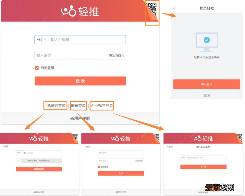Click 新用户注册 in email login panel
The width and height of the screenshot is (245, 196).
[x=121, y=192]
